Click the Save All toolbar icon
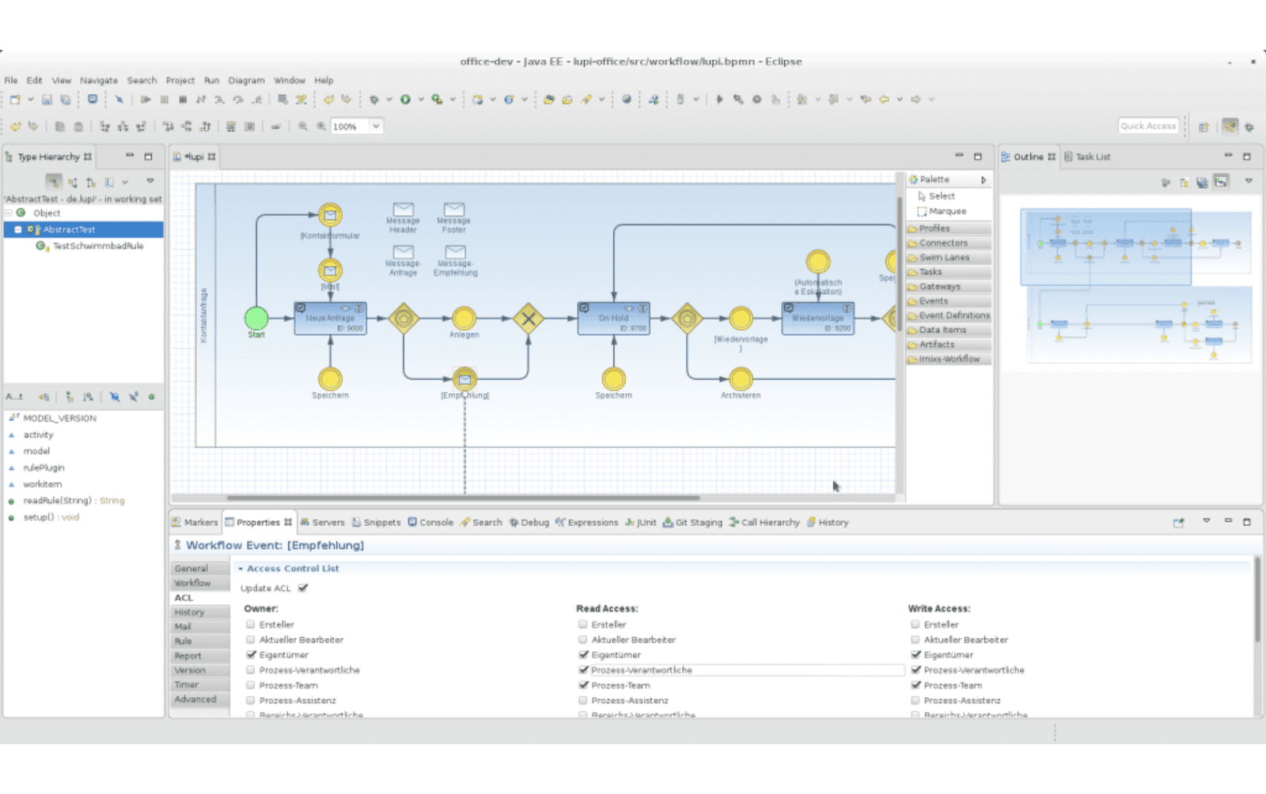Viewport: 1266px width, 794px height. (66, 100)
